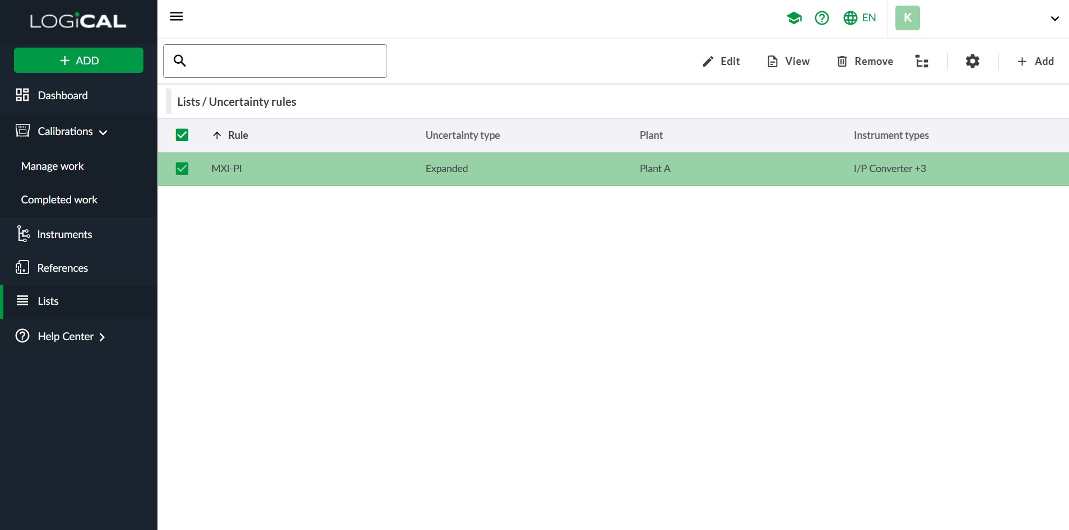Click Remove to delete the selected rule
The image size is (1069, 530).
(x=865, y=61)
